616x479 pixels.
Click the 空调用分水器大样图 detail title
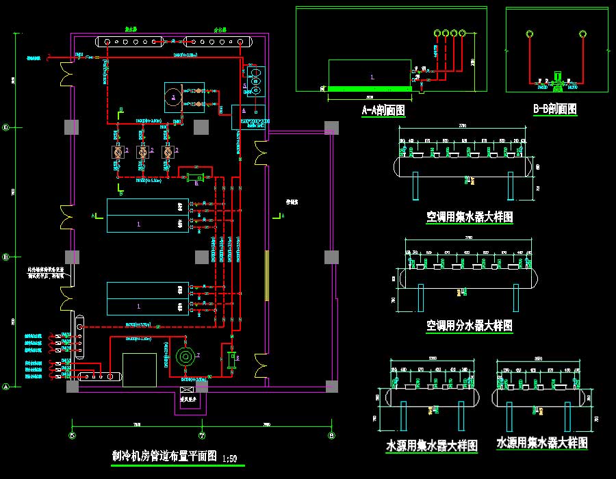(470, 326)
